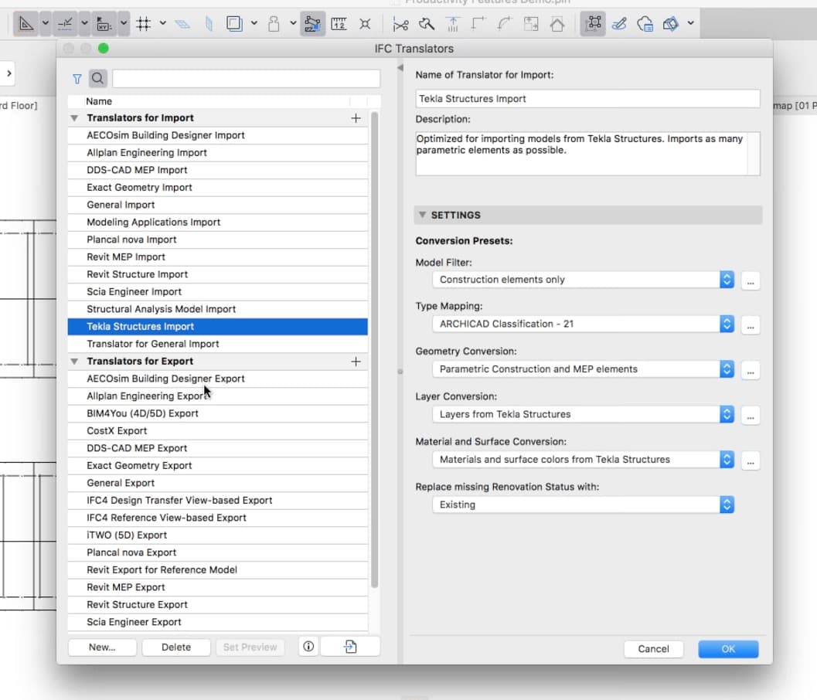Click ellipsis button next to Type Mapping
Viewport: 817px width, 700px height.
[x=751, y=325]
